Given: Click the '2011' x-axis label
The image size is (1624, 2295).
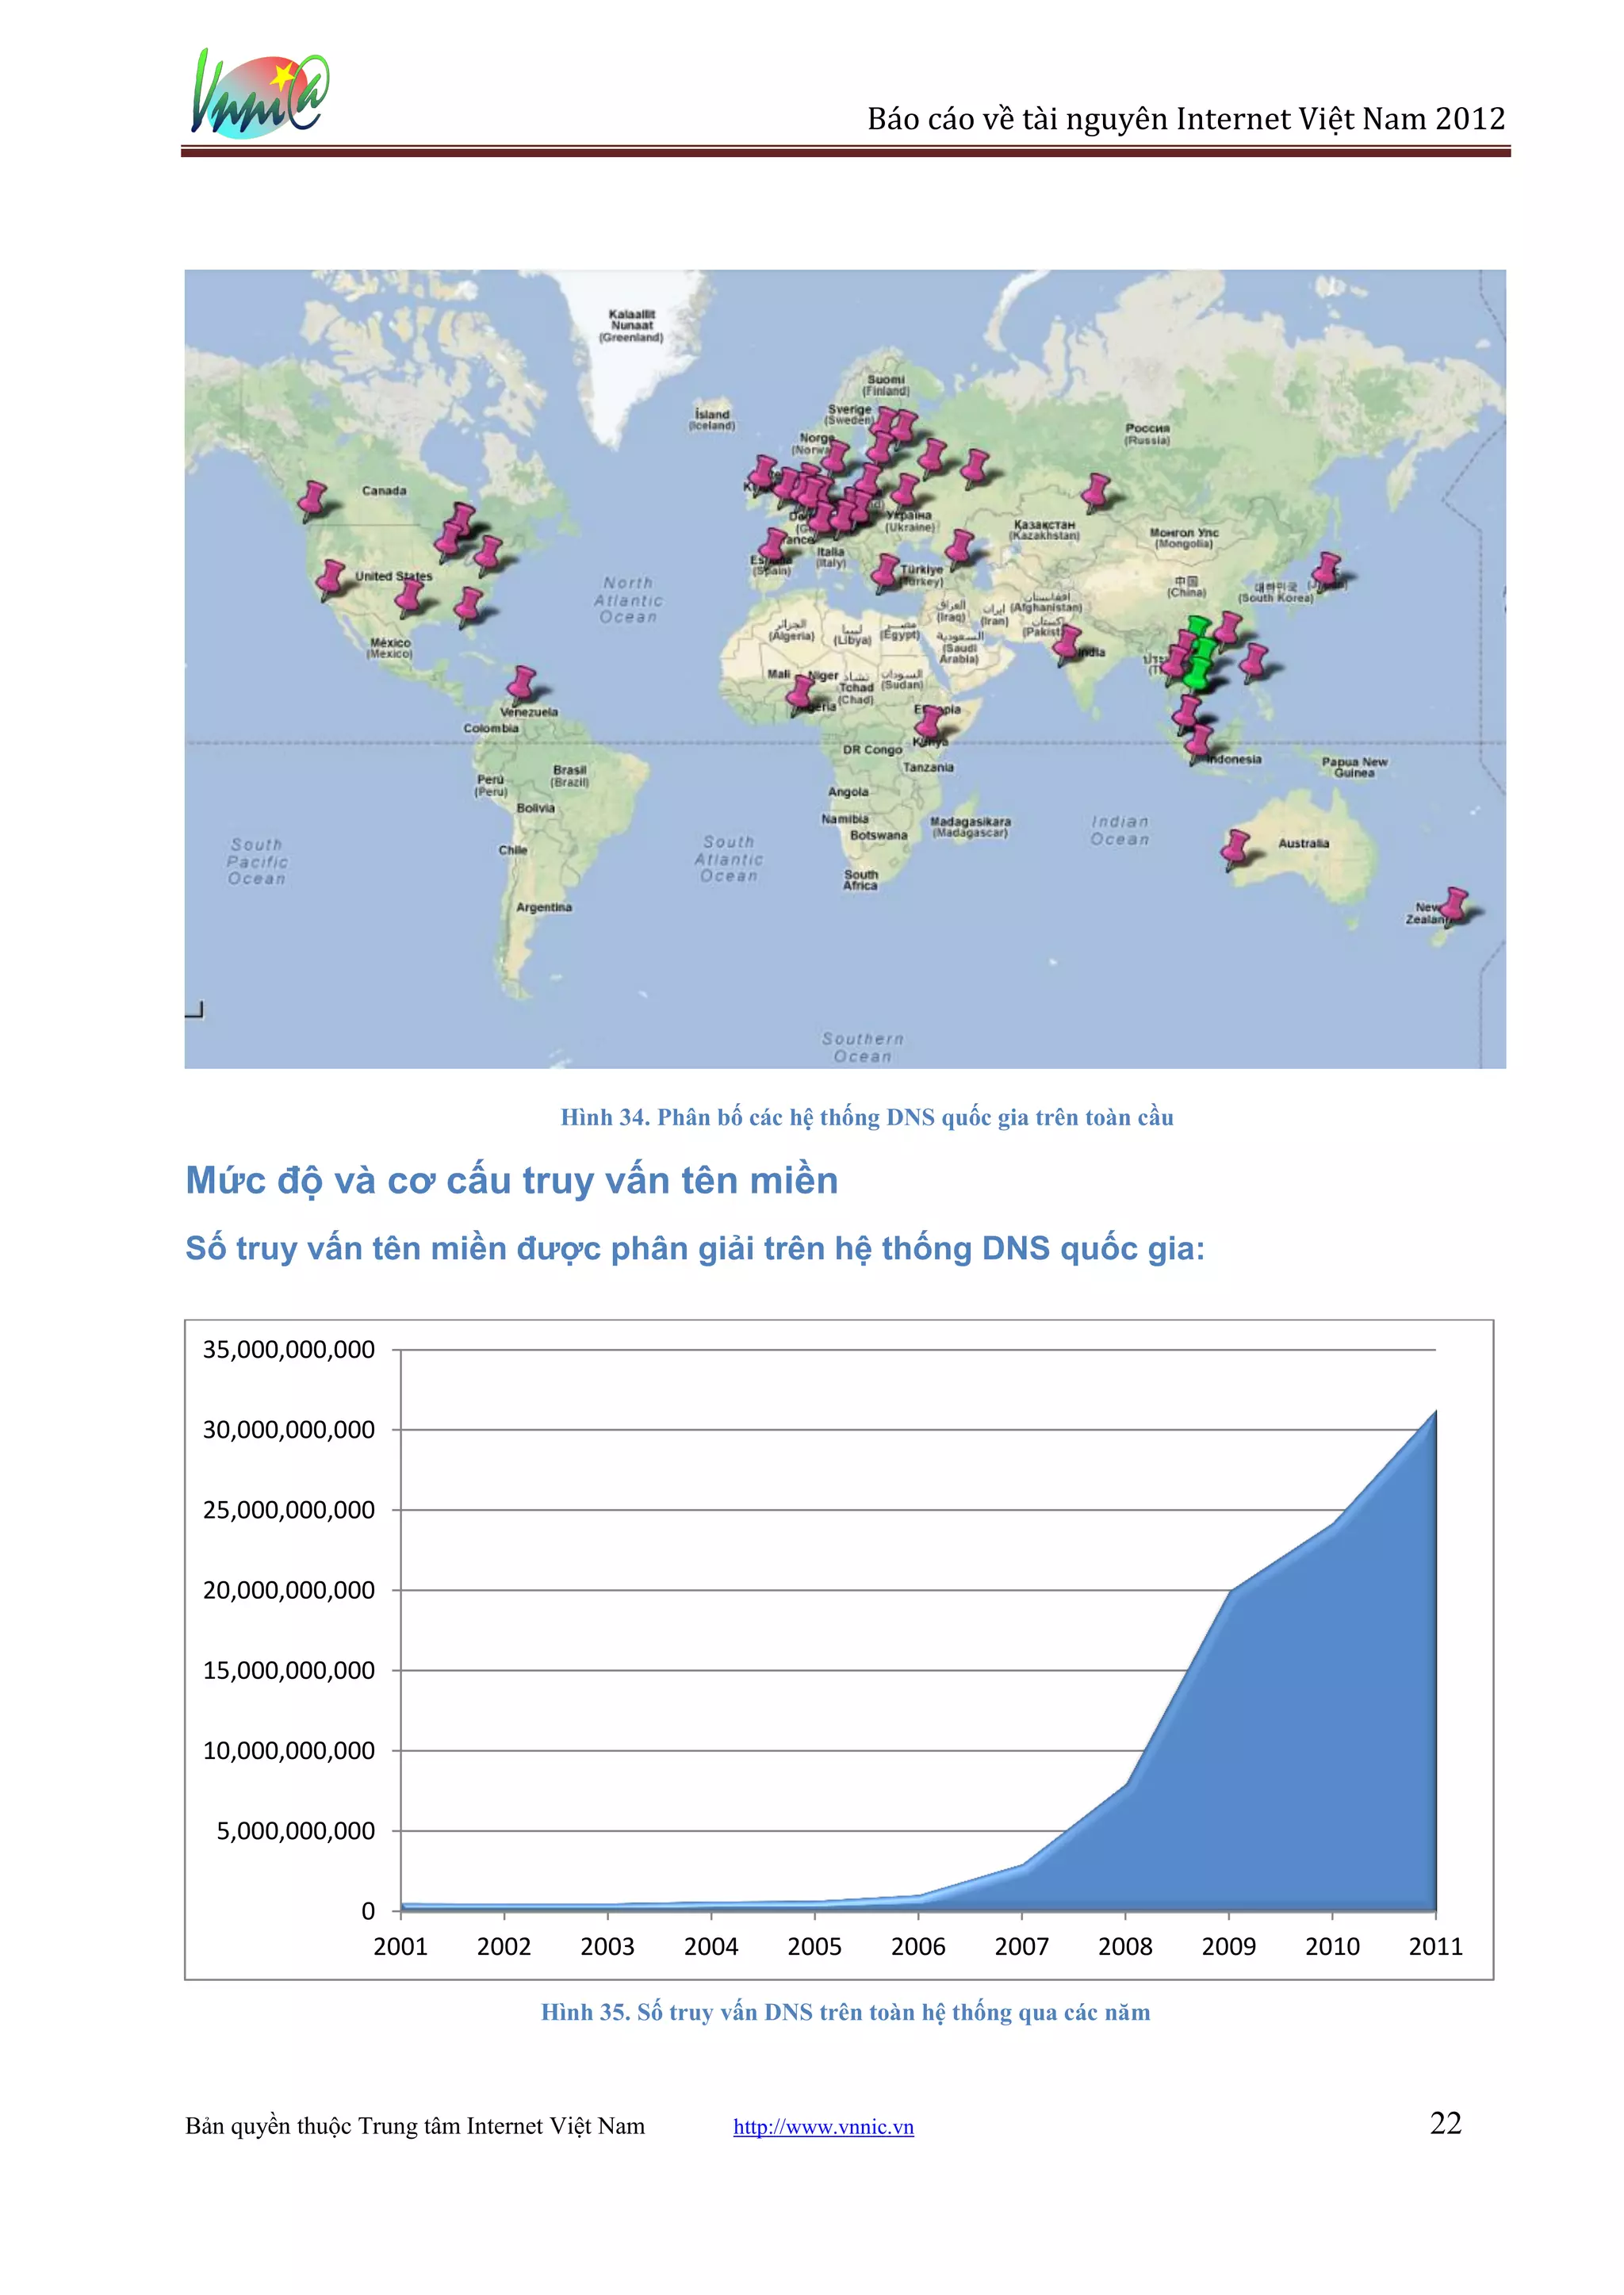Looking at the screenshot, I should click(x=1436, y=1946).
